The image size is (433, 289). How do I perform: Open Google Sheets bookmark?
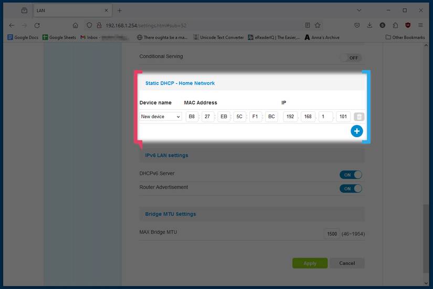[x=59, y=37]
